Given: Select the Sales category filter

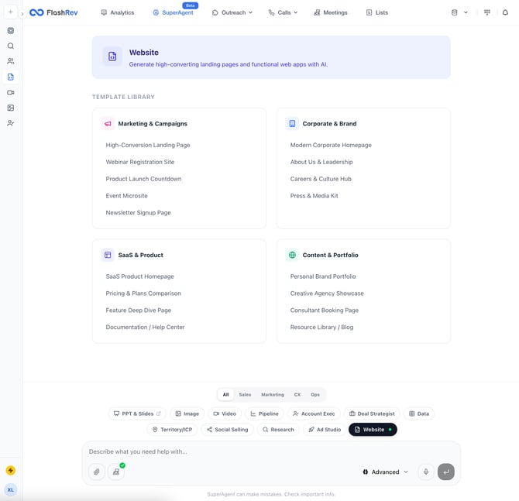Looking at the screenshot, I should (245, 394).
